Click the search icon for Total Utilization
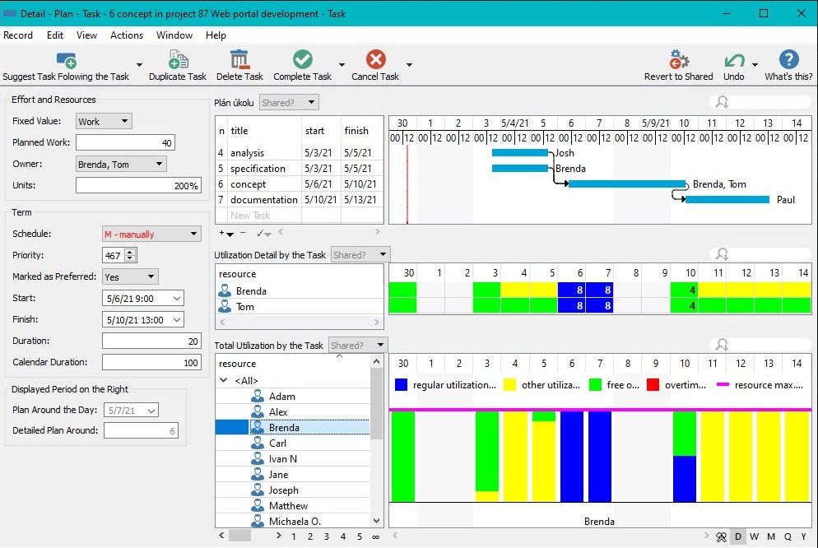 click(x=722, y=344)
